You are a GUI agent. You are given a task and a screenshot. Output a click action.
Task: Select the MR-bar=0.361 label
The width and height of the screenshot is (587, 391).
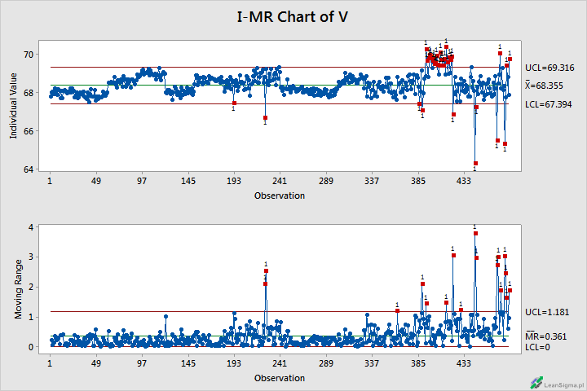(x=545, y=336)
